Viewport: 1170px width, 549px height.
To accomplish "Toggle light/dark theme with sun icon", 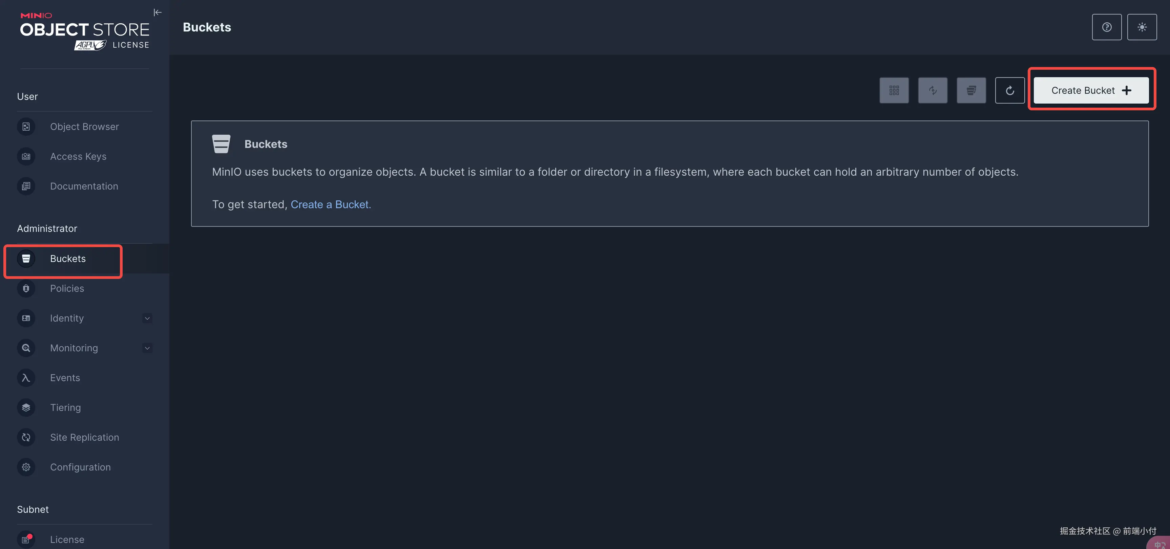I will (1142, 27).
